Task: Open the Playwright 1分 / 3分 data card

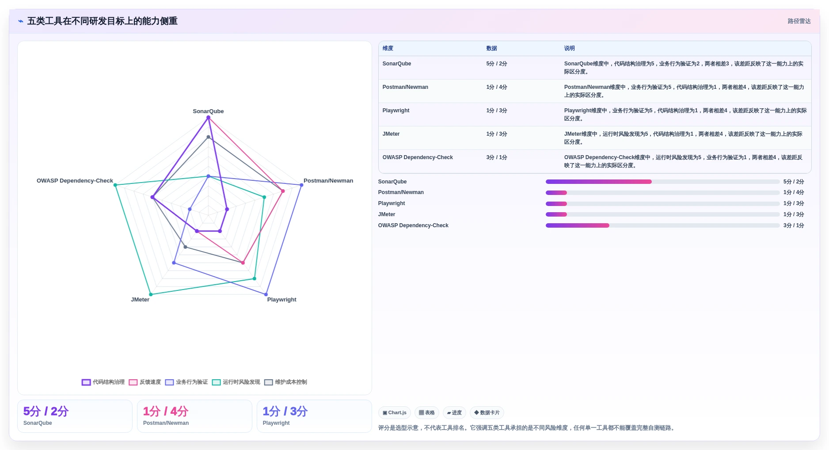Action: (x=314, y=416)
